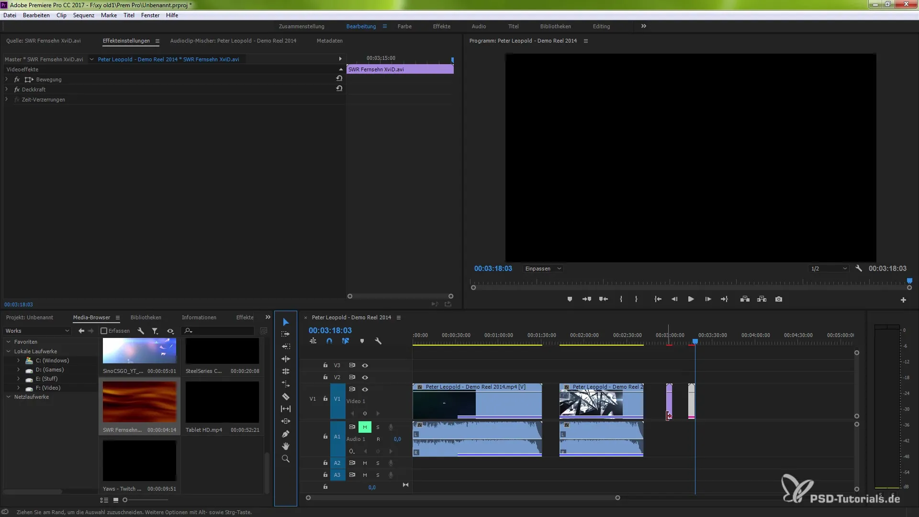Select the Razor tool in toolbar

coord(286,396)
